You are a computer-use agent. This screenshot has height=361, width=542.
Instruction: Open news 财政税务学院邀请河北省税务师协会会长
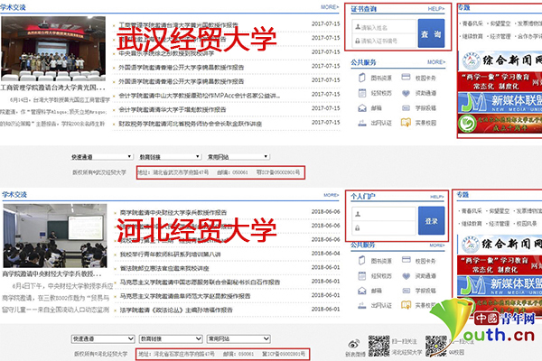(190, 124)
